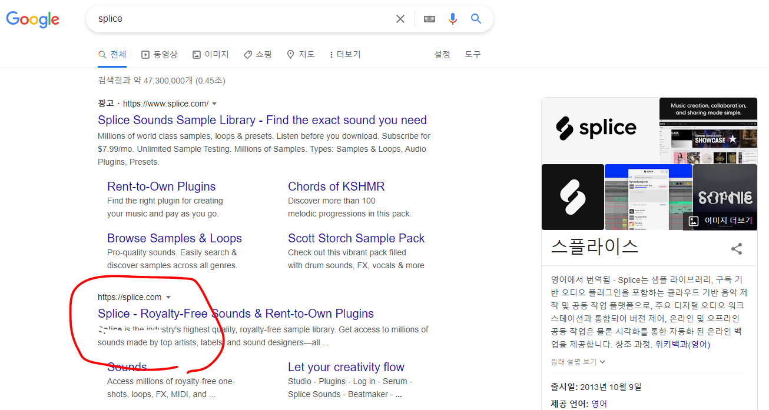Switch to the 이미지 tab
The image size is (769, 410).
coord(211,54)
